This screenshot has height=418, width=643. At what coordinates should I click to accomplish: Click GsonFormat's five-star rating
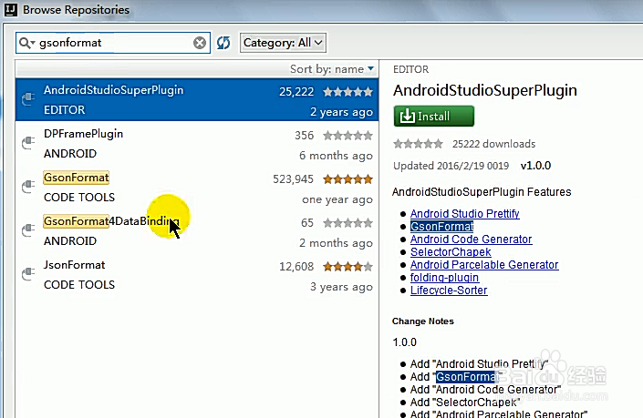click(347, 178)
